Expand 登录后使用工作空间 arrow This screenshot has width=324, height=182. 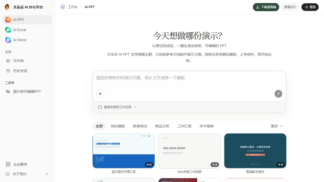click(x=135, y=107)
